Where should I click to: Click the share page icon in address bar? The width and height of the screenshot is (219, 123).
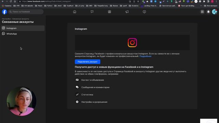coord(134,1)
